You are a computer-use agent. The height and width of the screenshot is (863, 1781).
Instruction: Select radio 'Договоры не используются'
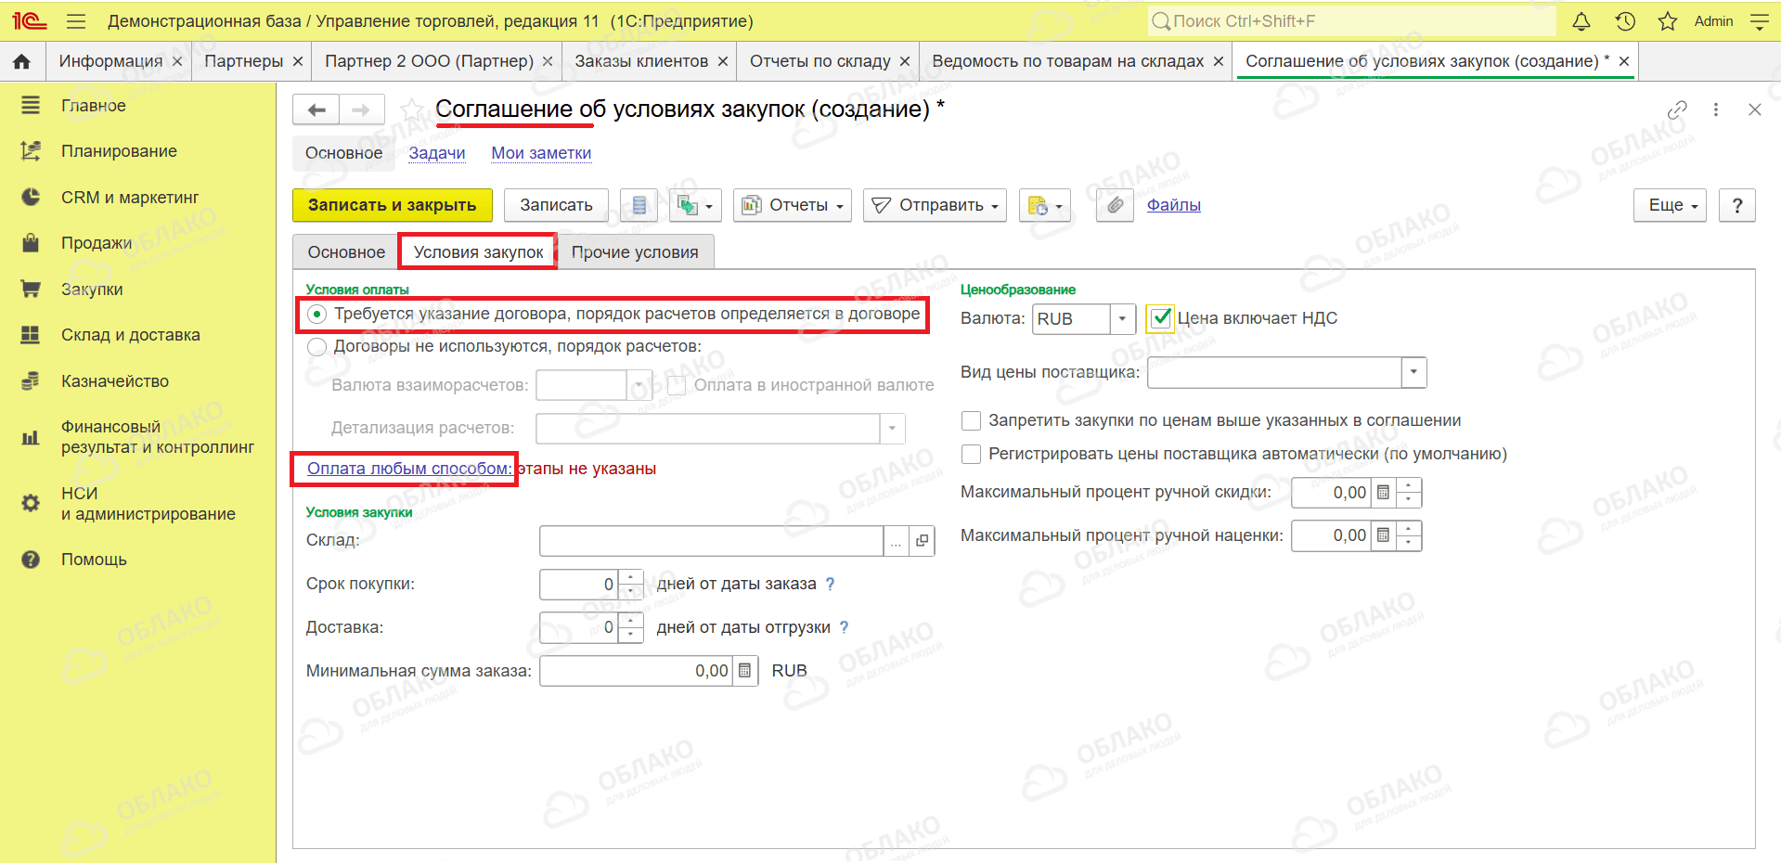317,347
